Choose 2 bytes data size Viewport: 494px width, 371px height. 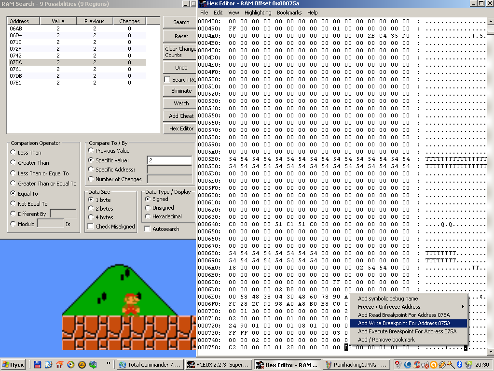coord(91,209)
